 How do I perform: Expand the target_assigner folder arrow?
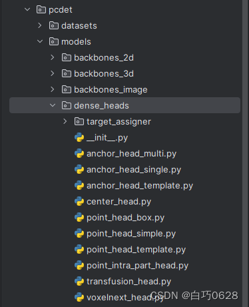(65, 121)
